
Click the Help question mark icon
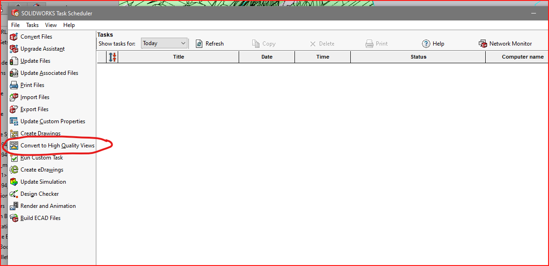click(x=426, y=44)
